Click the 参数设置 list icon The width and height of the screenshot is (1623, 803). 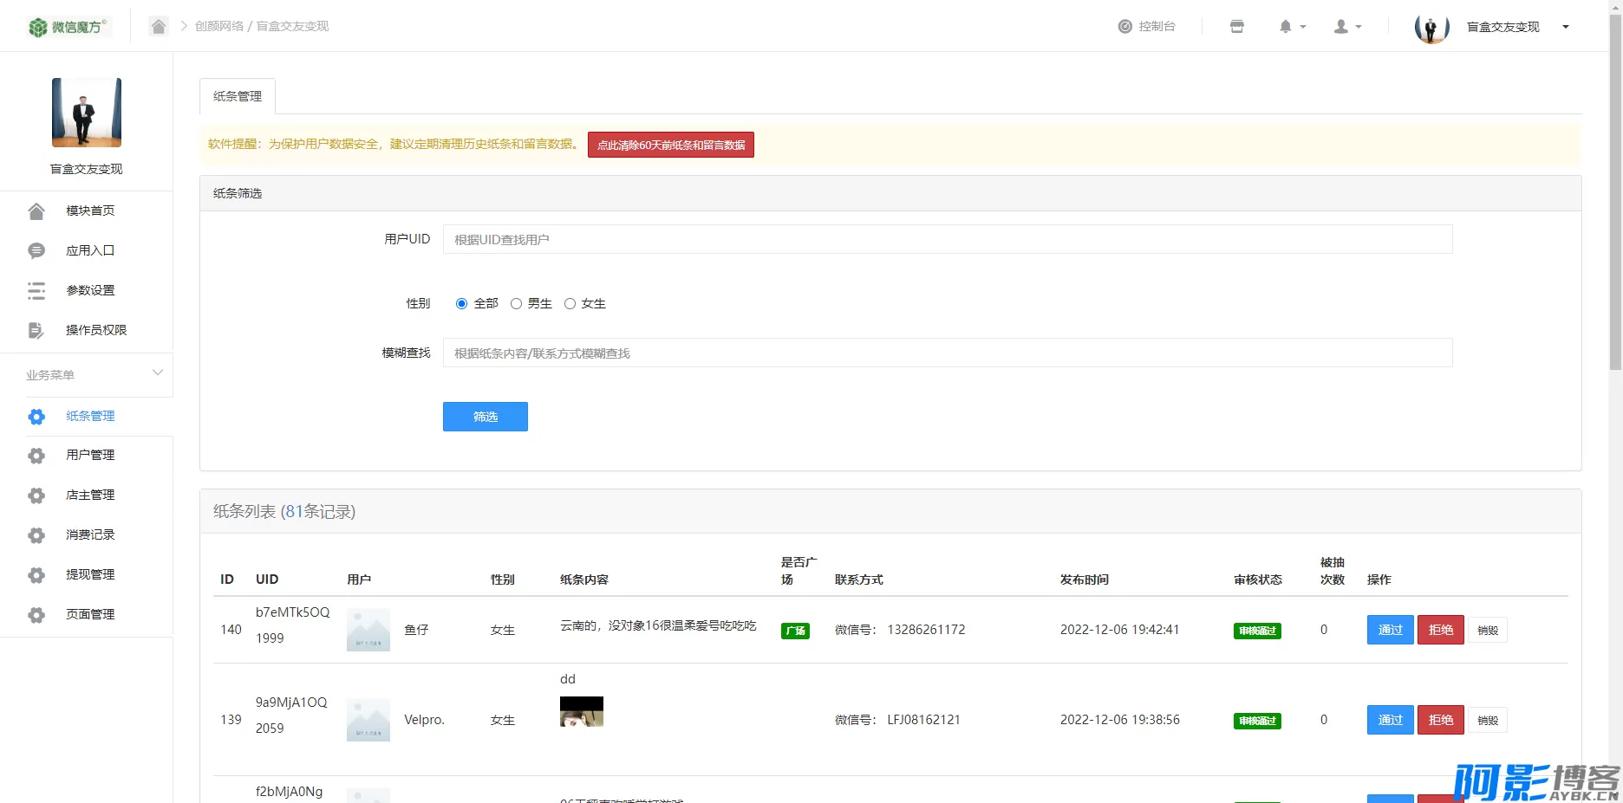click(x=36, y=290)
